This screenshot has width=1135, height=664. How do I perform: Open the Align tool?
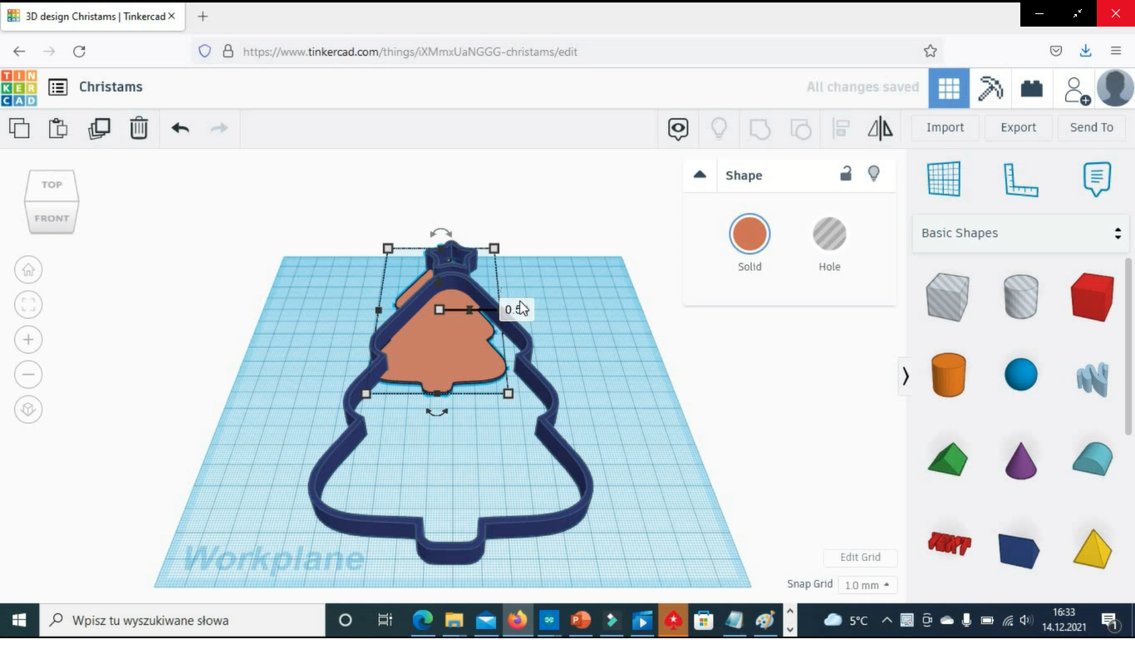(x=841, y=129)
